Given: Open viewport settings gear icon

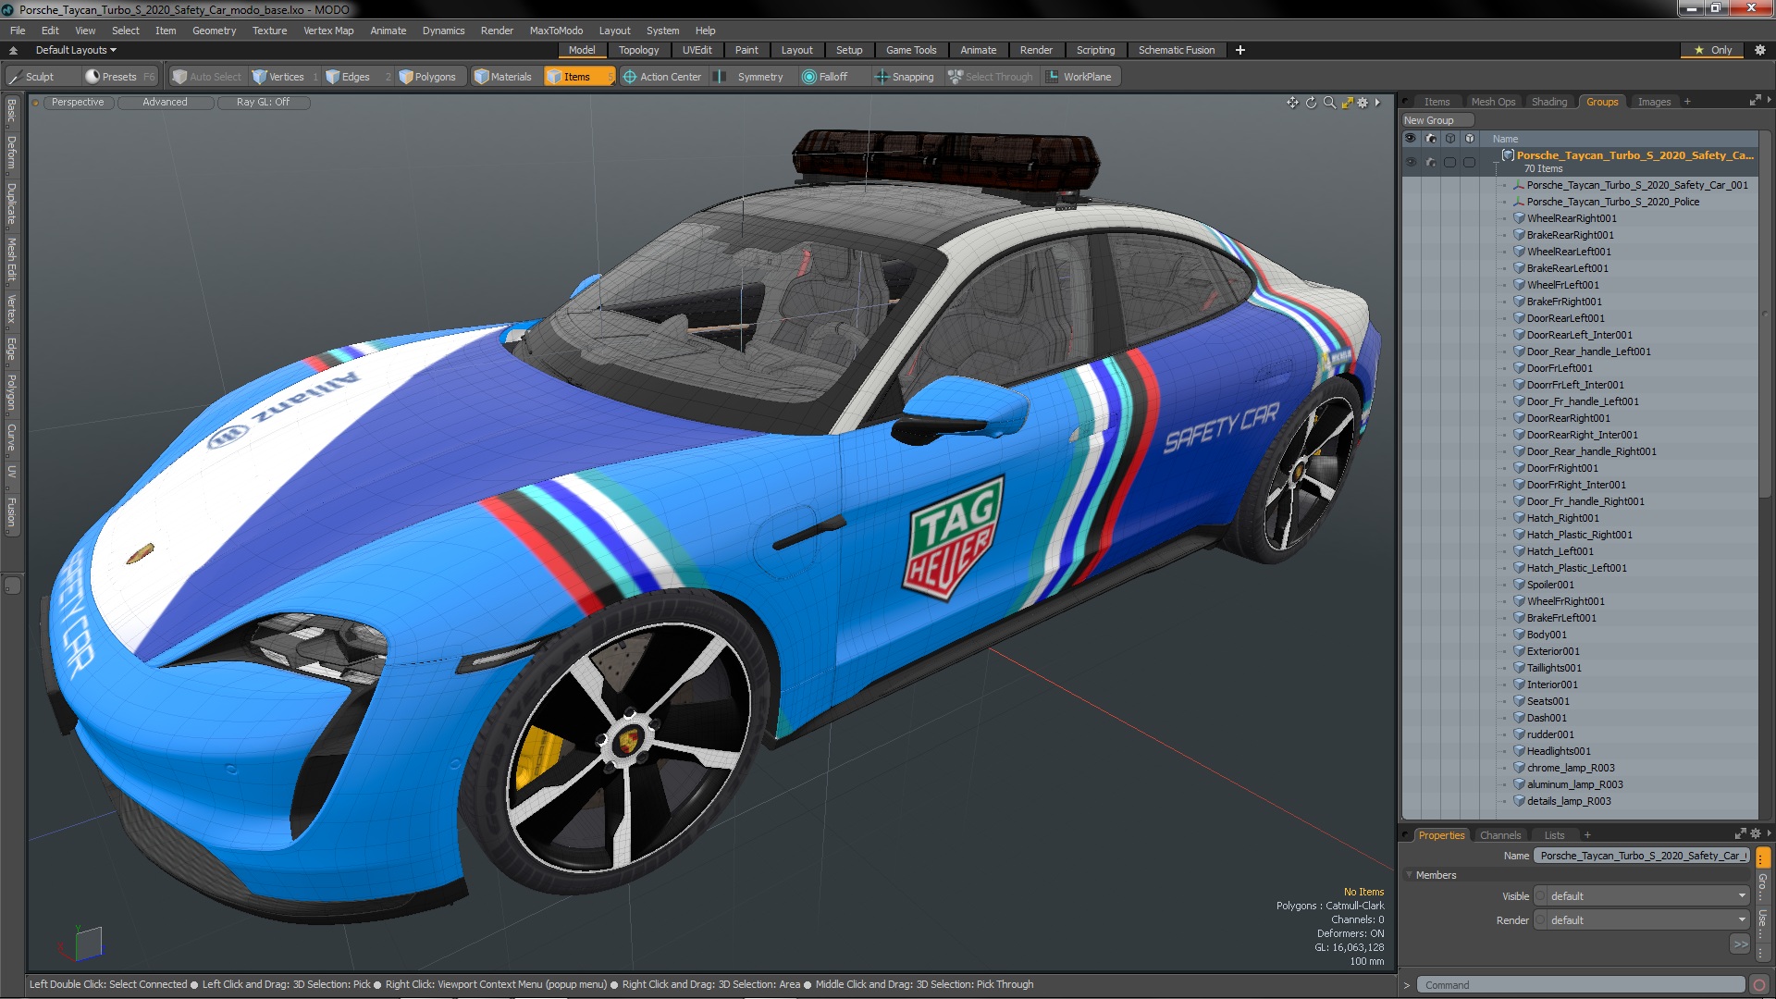Looking at the screenshot, I should coord(1363,103).
